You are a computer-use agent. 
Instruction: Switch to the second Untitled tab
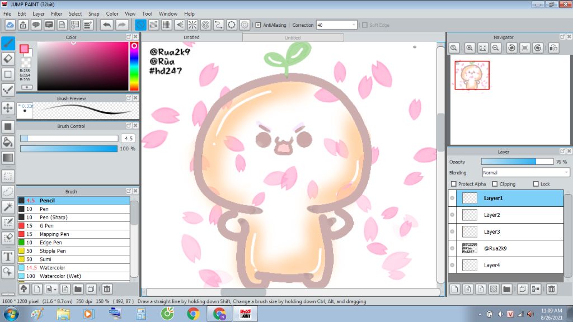pyautogui.click(x=293, y=37)
